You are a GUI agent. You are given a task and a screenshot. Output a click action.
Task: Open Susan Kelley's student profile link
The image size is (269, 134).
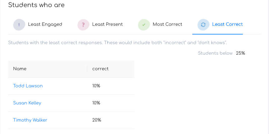click(27, 103)
